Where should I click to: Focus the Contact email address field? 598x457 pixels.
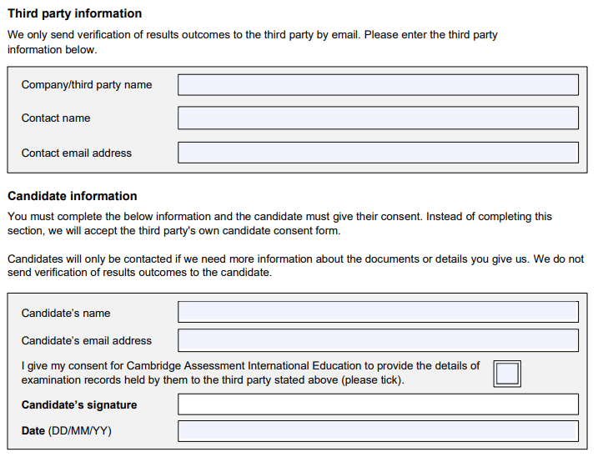[378, 153]
